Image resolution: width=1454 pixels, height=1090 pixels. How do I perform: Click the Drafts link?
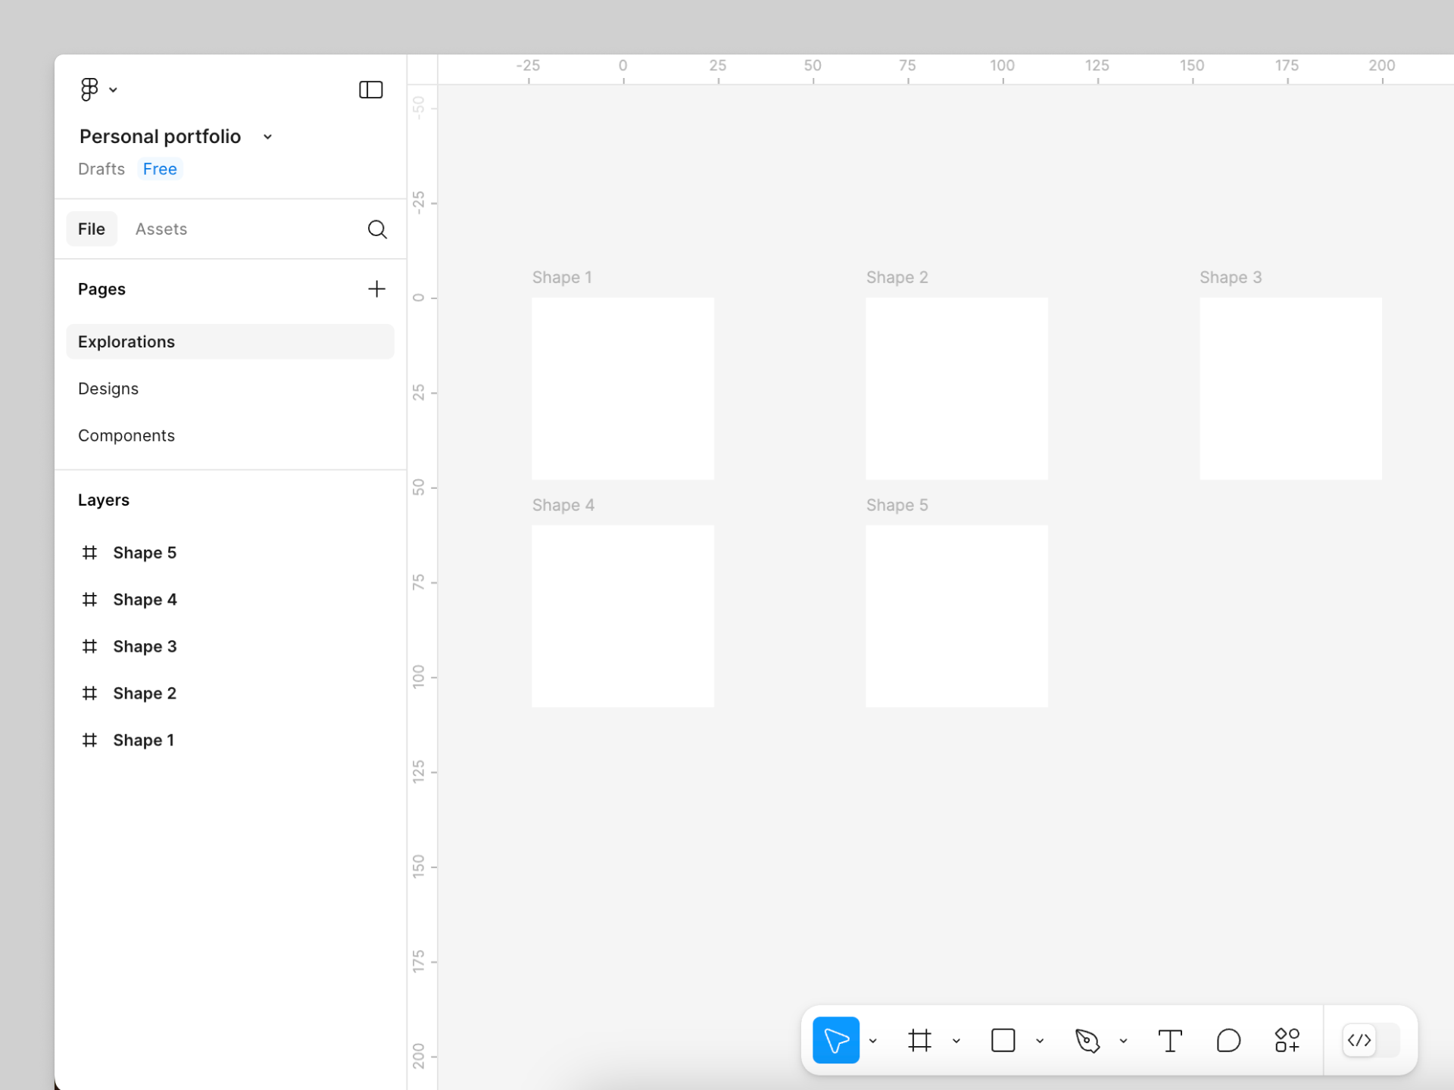[x=101, y=169]
